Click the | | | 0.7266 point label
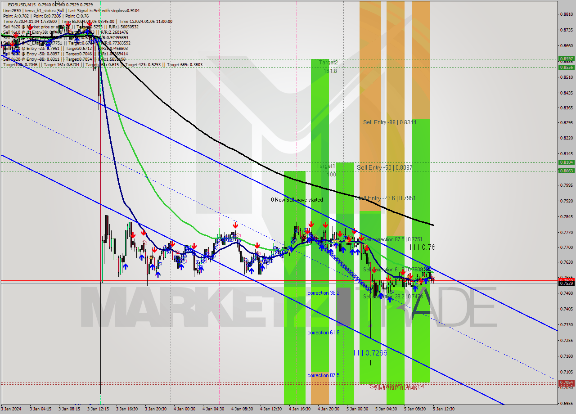This screenshot has width=576, height=414. click(x=370, y=353)
